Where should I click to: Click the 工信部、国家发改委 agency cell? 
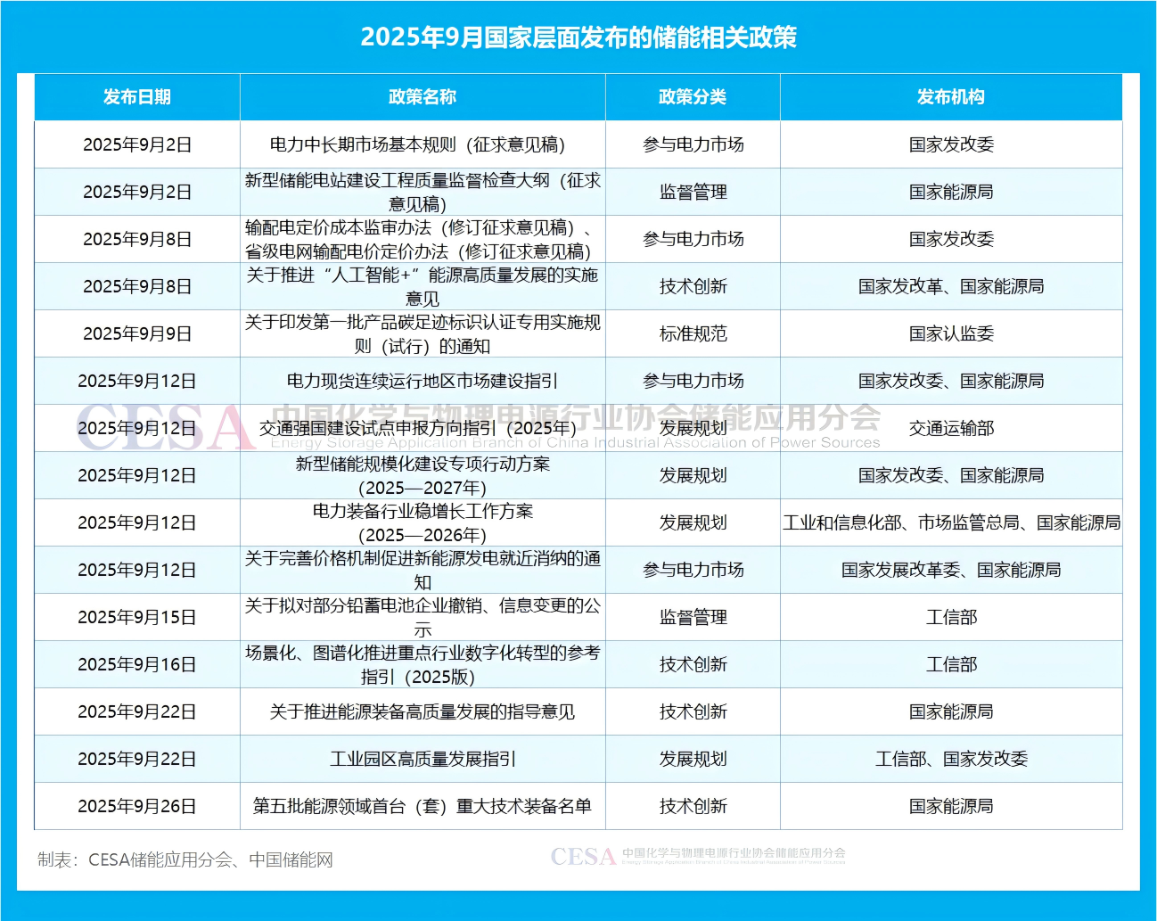(951, 759)
